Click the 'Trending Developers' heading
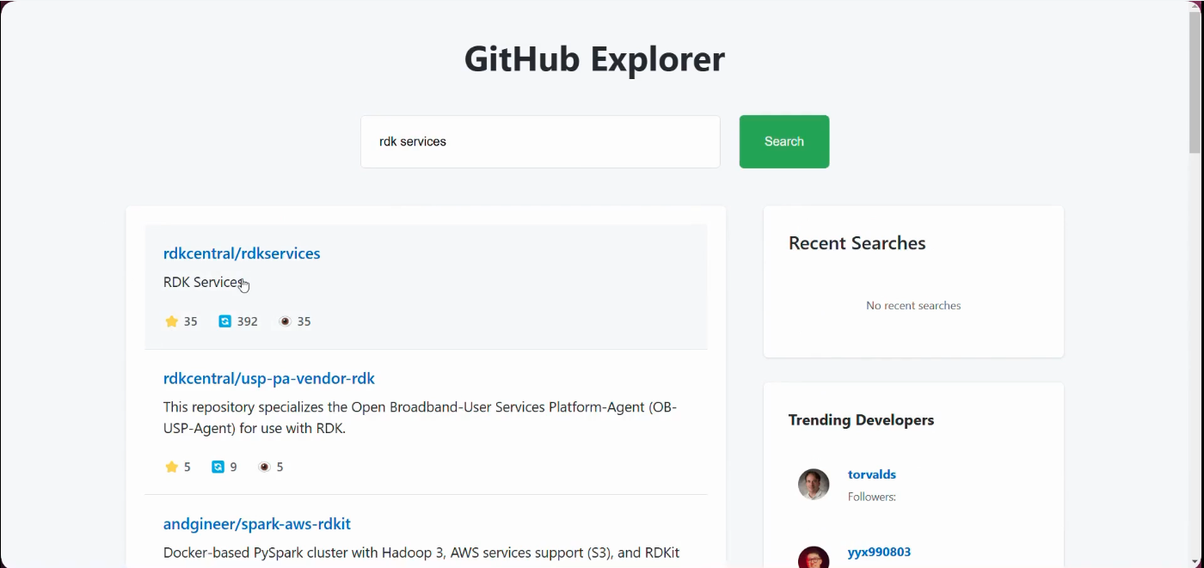The image size is (1204, 568). [x=861, y=420]
